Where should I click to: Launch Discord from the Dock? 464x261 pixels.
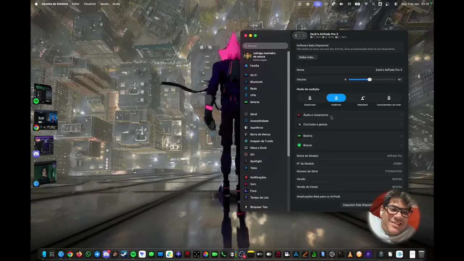pyautogui.click(x=106, y=254)
